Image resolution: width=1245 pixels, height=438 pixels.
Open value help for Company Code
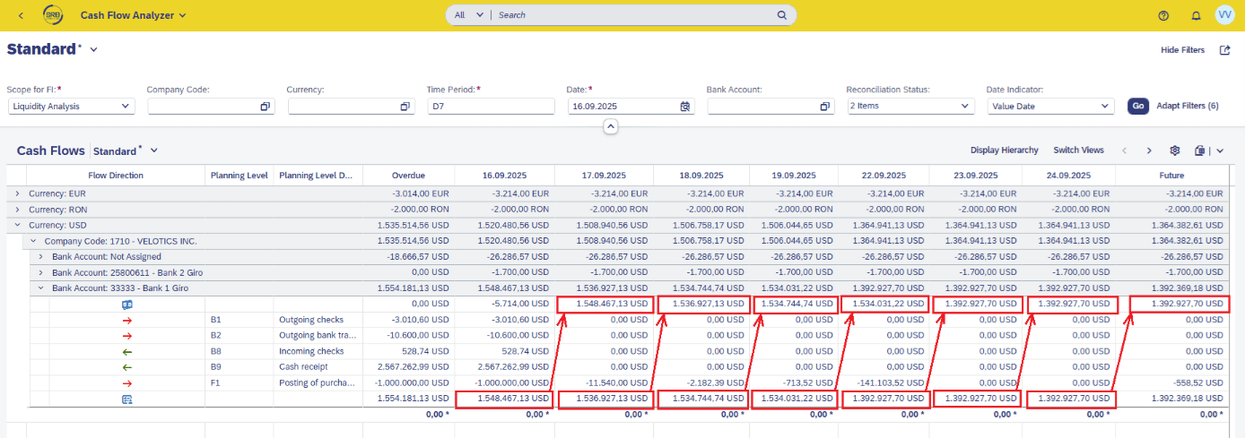pyautogui.click(x=266, y=106)
